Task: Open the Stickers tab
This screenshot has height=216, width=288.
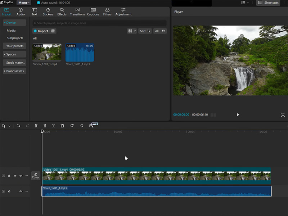Action: [48, 12]
